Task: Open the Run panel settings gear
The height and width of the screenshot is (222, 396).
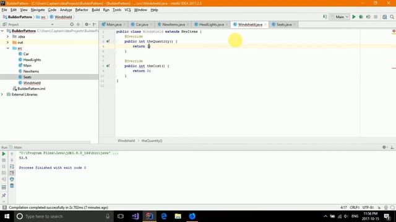Action: (384, 147)
